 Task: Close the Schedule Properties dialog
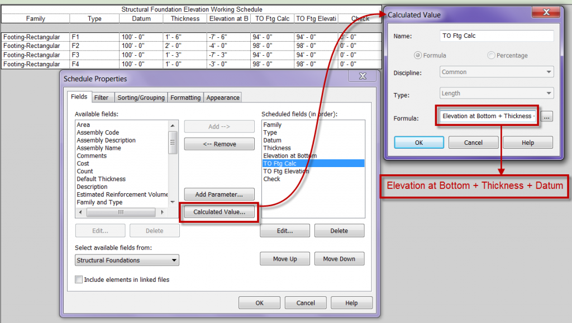click(363, 76)
